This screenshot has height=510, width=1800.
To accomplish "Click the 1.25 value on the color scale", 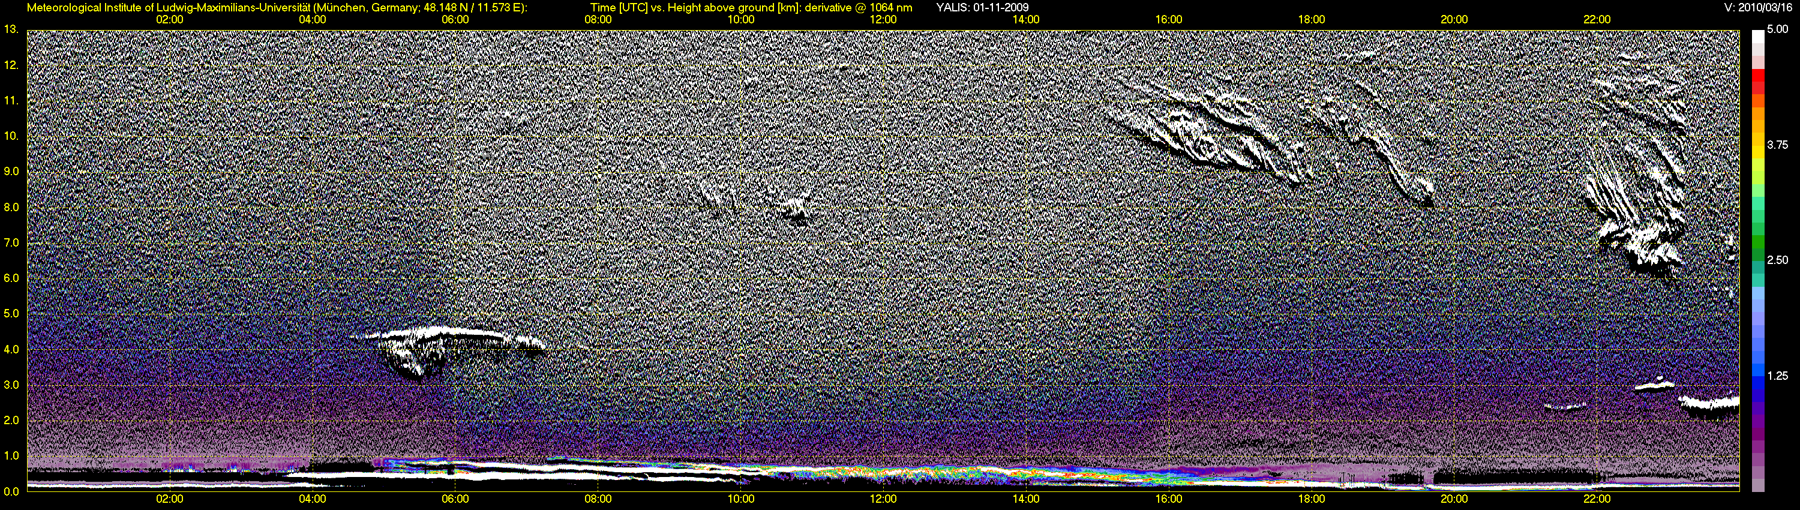I will tap(1778, 376).
